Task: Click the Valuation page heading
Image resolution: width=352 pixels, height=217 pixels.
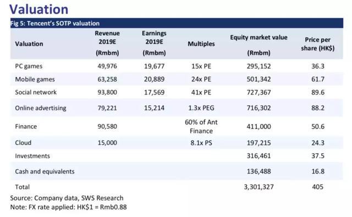Action: point(39,9)
